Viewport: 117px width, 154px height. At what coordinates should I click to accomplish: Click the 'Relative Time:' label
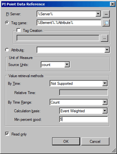click(25, 93)
